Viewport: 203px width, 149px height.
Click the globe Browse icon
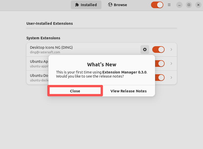pyautogui.click(x=110, y=5)
